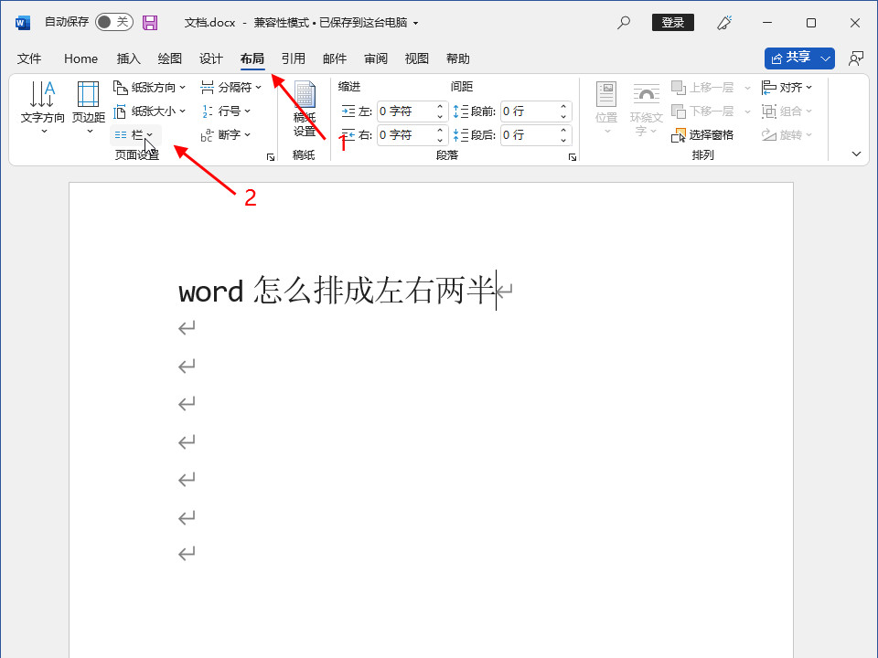Image resolution: width=878 pixels, height=658 pixels.
Task: Click the comments icon beside Share
Action: click(x=856, y=58)
